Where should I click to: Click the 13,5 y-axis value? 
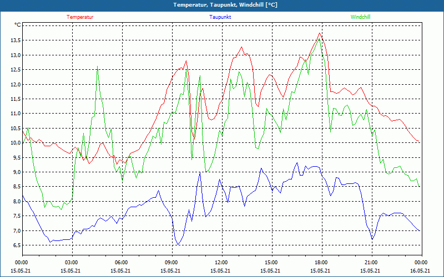(x=16, y=40)
